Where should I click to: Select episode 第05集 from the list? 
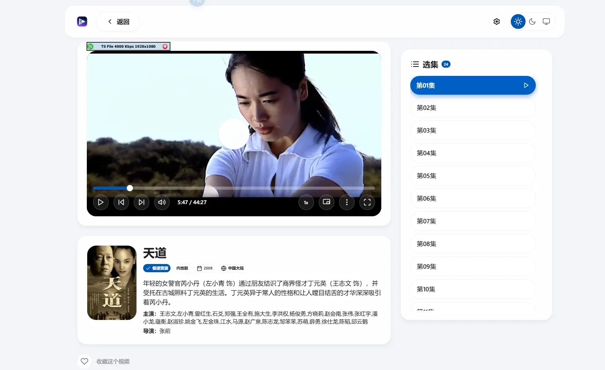[473, 176]
